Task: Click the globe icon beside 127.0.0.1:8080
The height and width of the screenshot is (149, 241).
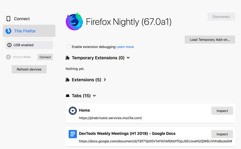Action: click(9, 57)
